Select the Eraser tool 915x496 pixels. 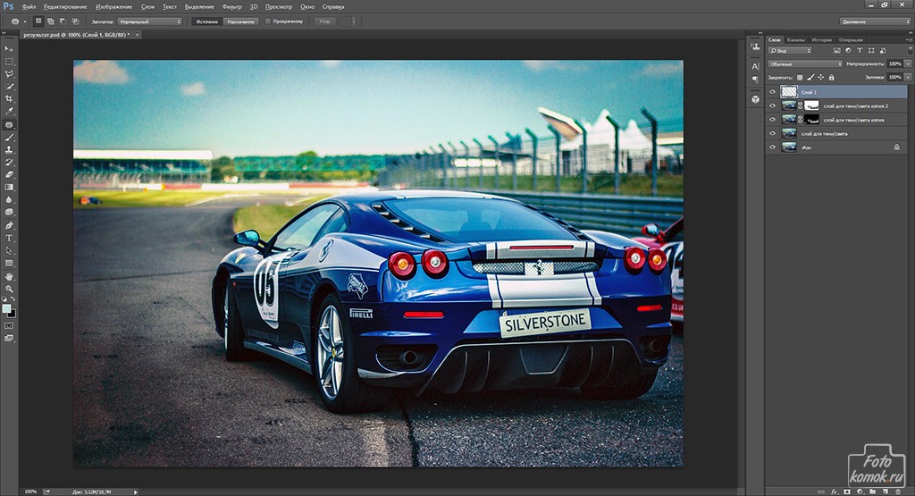(9, 174)
